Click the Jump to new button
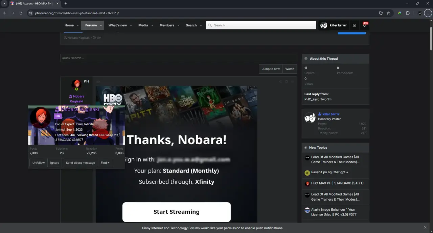The width and height of the screenshot is (433, 233). pos(271,69)
